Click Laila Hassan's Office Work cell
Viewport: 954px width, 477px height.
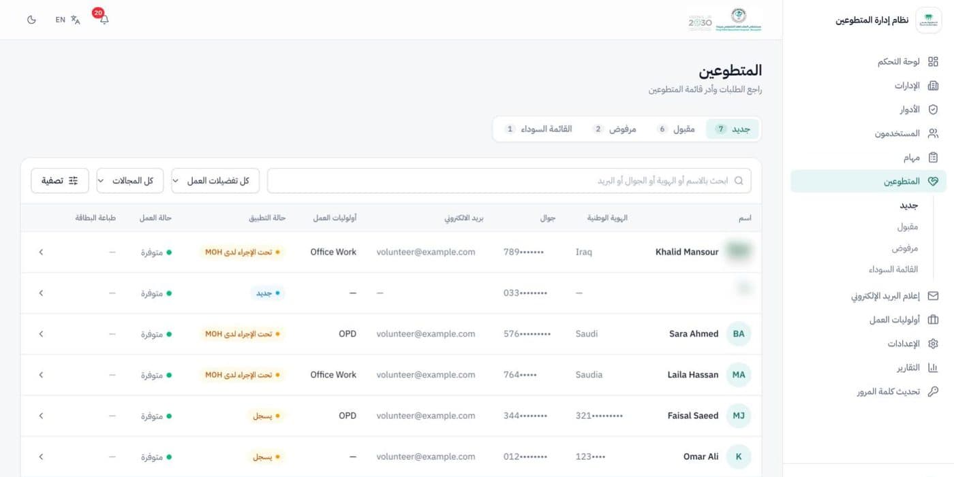pos(333,374)
